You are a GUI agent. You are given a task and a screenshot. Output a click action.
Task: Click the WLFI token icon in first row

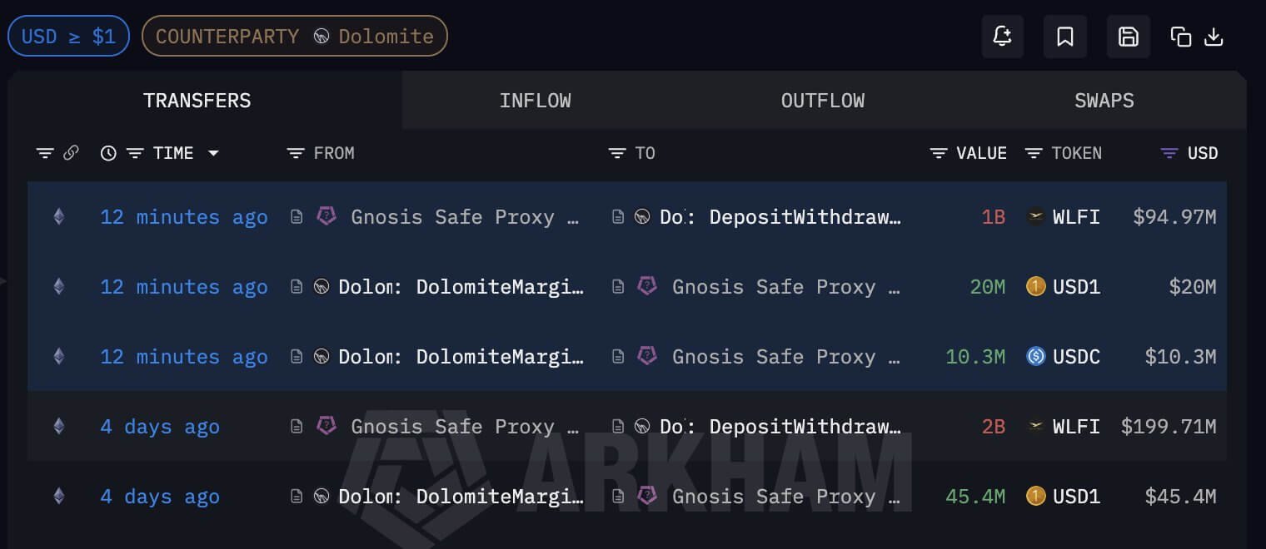click(x=1035, y=217)
